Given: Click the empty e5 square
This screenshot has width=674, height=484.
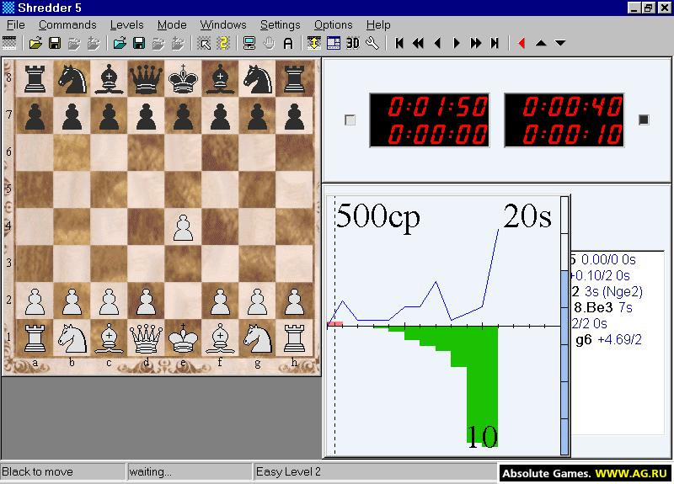Looking at the screenshot, I should pyautogui.click(x=183, y=189).
